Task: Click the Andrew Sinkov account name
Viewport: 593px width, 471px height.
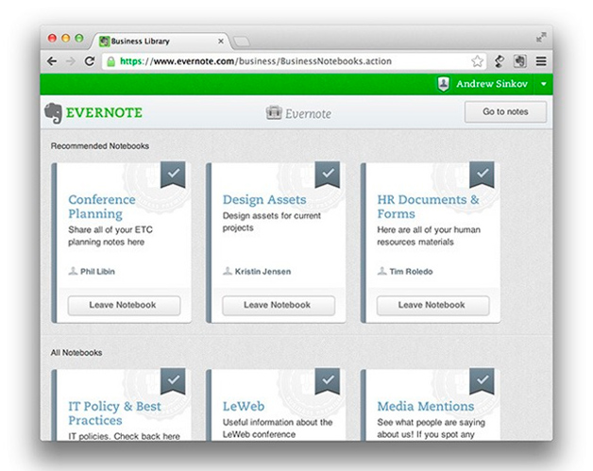Action: click(492, 84)
